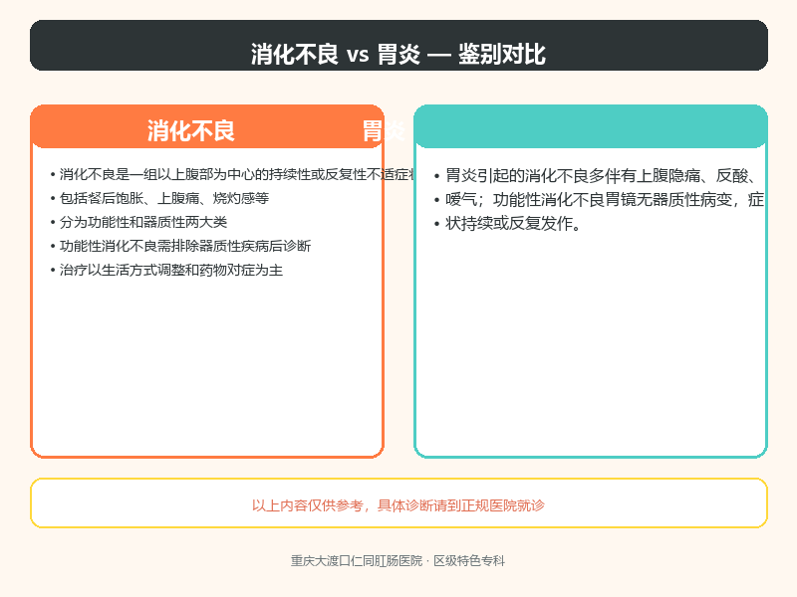Image resolution: width=797 pixels, height=597 pixels.
Task: Click the title 消化不良 vs 胃炎 — 鉴别对比
Action: 398,54
